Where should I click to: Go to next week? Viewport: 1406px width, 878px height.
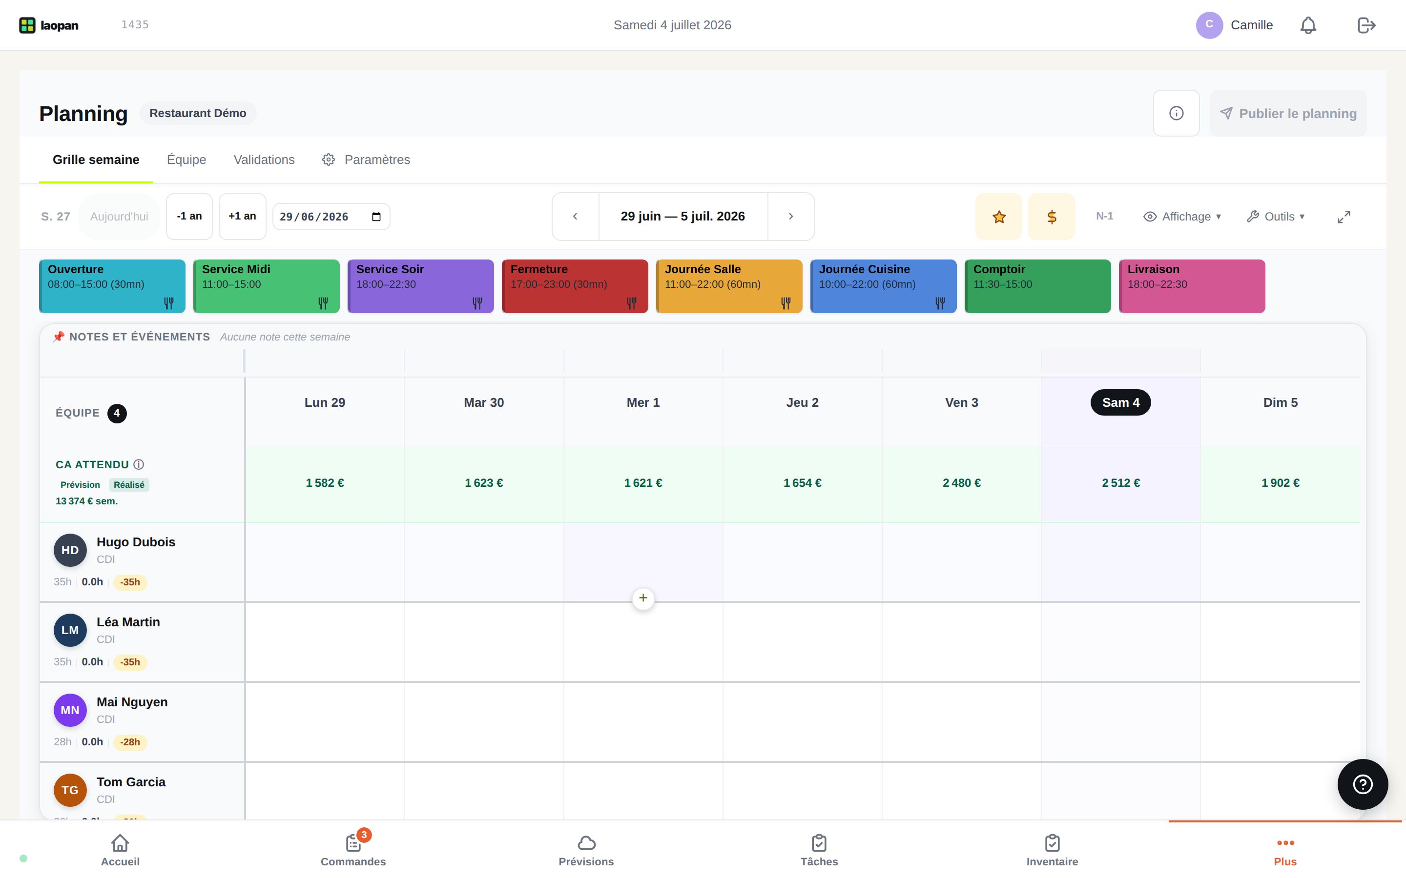[791, 216]
